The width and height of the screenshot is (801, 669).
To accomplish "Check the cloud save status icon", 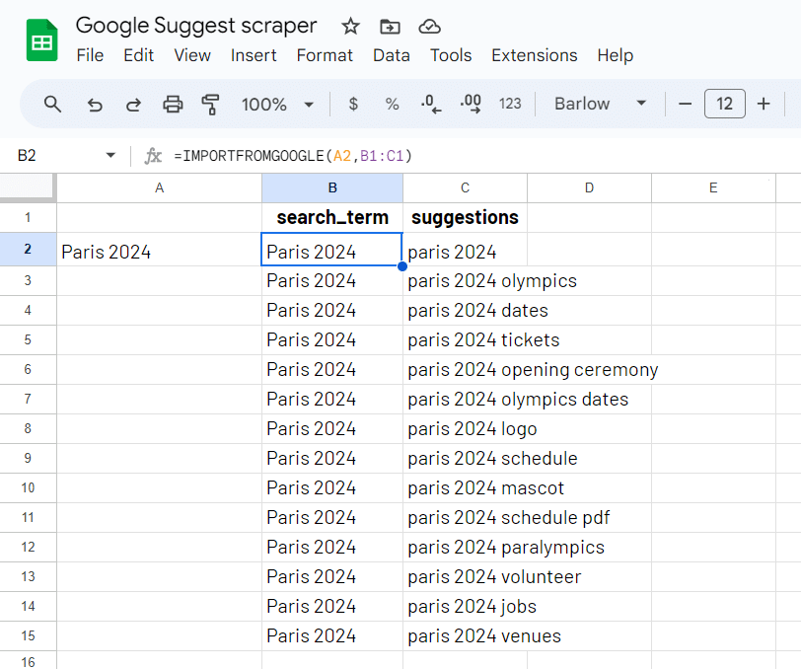I will 429,27.
